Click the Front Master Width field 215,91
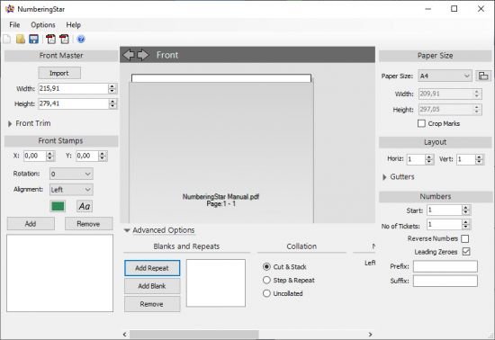Screen dimensions: 495x340 pos(74,89)
